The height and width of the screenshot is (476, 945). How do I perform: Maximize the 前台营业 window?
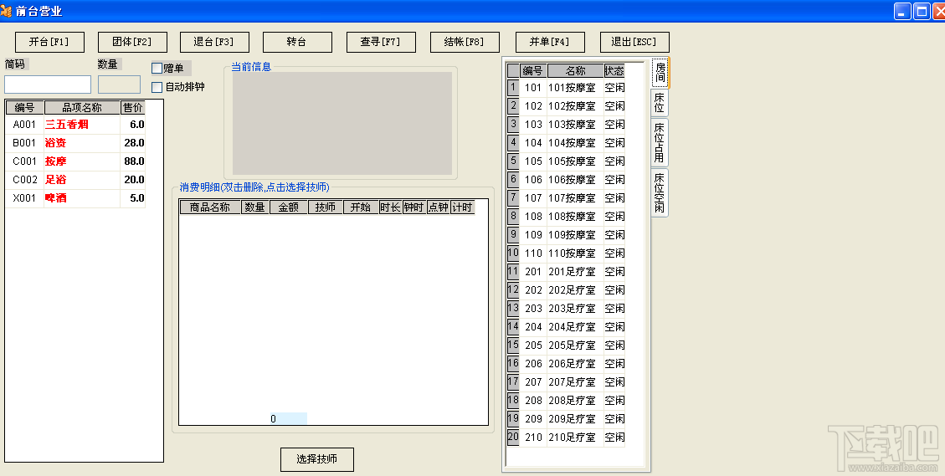tap(922, 12)
